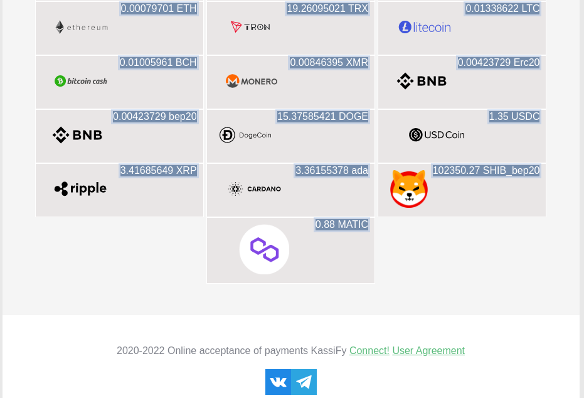Select the BNB logo under Erc20
This screenshot has width=584, height=398.
422,81
